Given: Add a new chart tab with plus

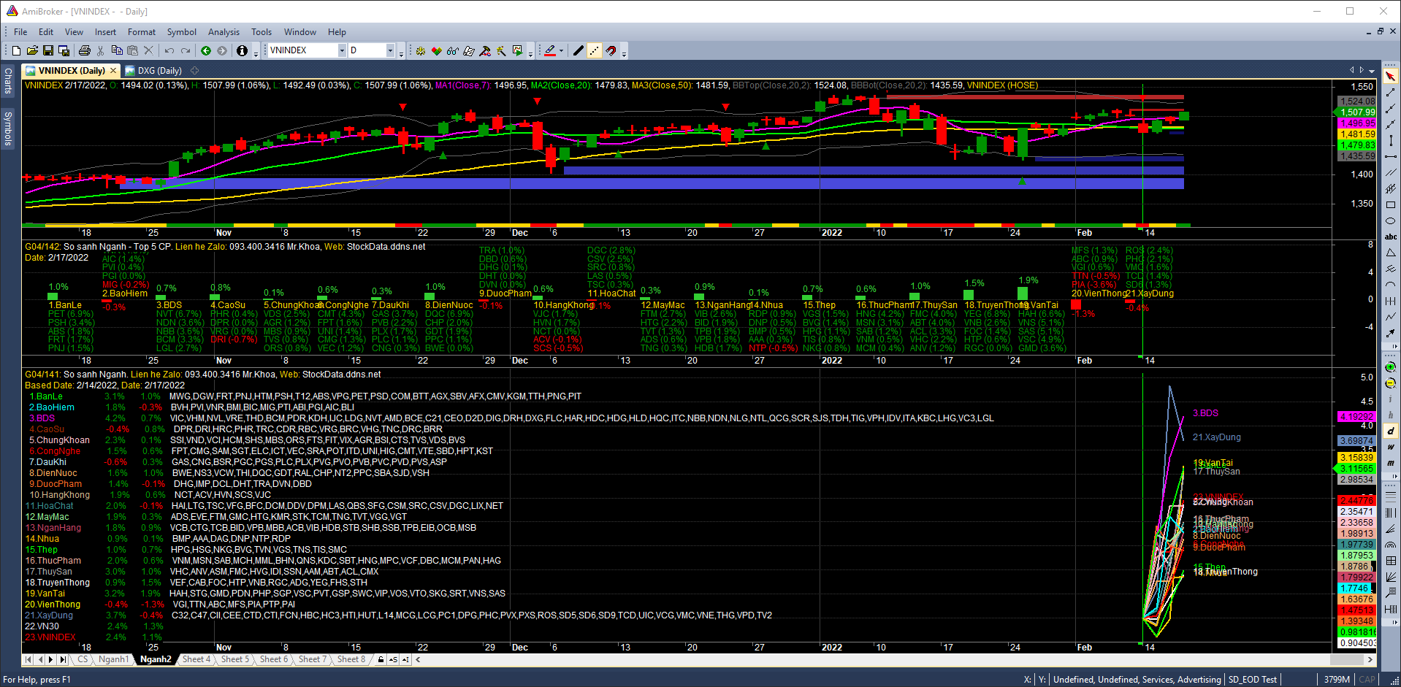Looking at the screenshot, I should [194, 71].
